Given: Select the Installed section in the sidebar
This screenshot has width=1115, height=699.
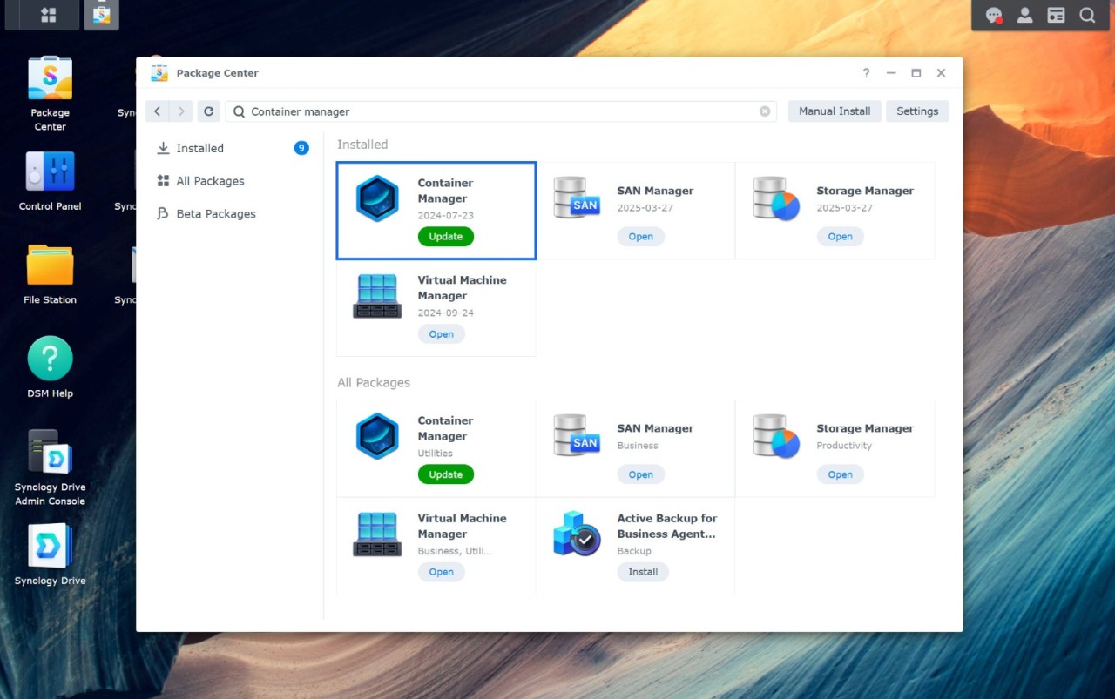Looking at the screenshot, I should click(x=201, y=148).
